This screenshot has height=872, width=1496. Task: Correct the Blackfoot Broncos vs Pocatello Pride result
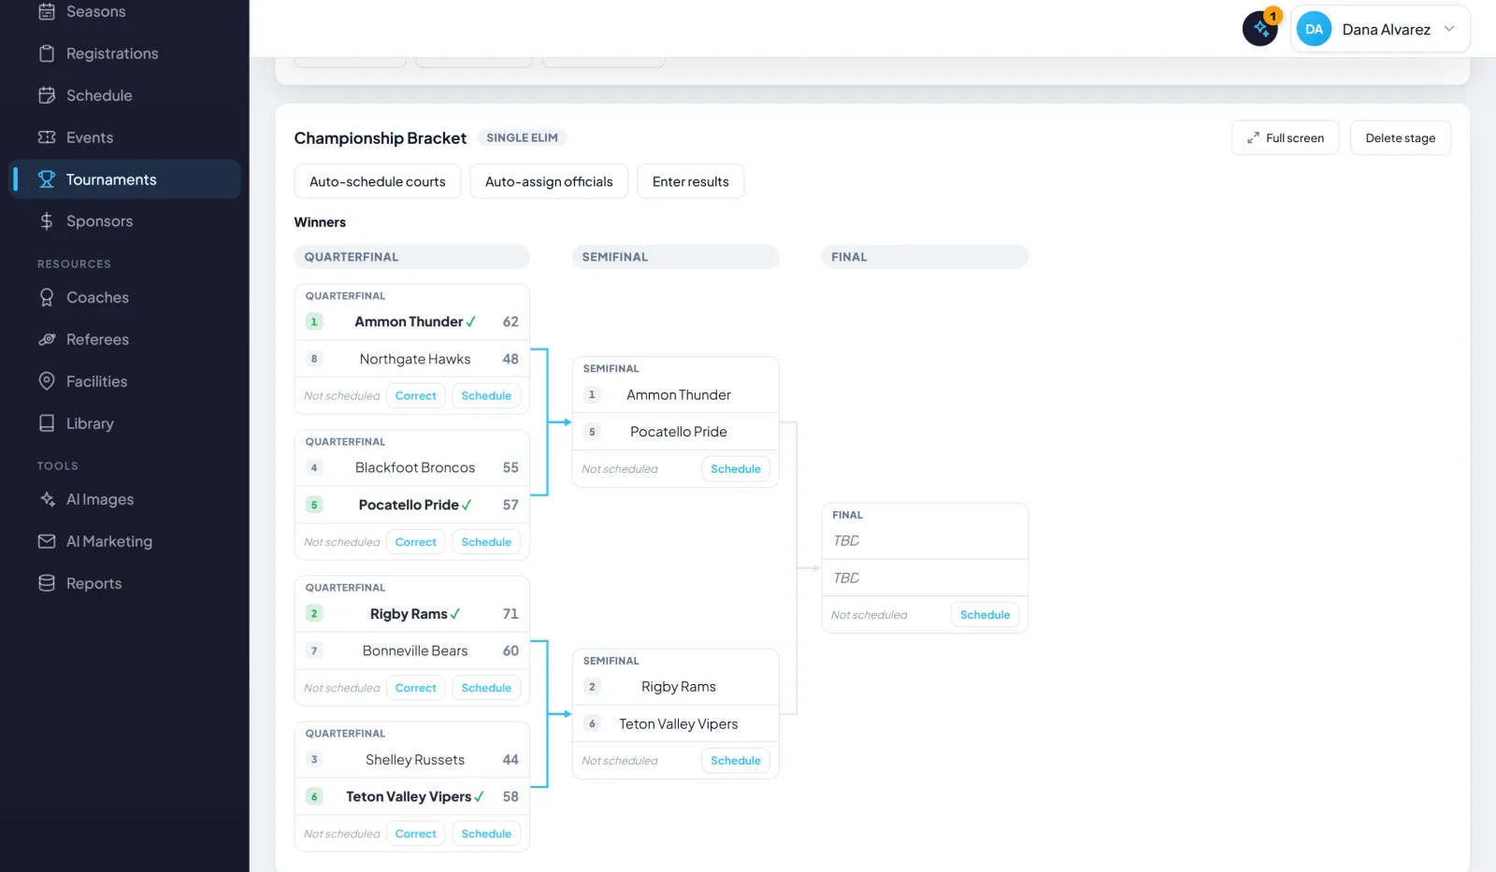[x=416, y=542]
